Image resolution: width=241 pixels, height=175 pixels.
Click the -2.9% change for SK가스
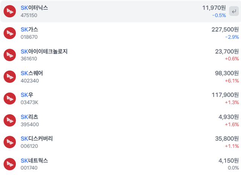pyautogui.click(x=232, y=37)
